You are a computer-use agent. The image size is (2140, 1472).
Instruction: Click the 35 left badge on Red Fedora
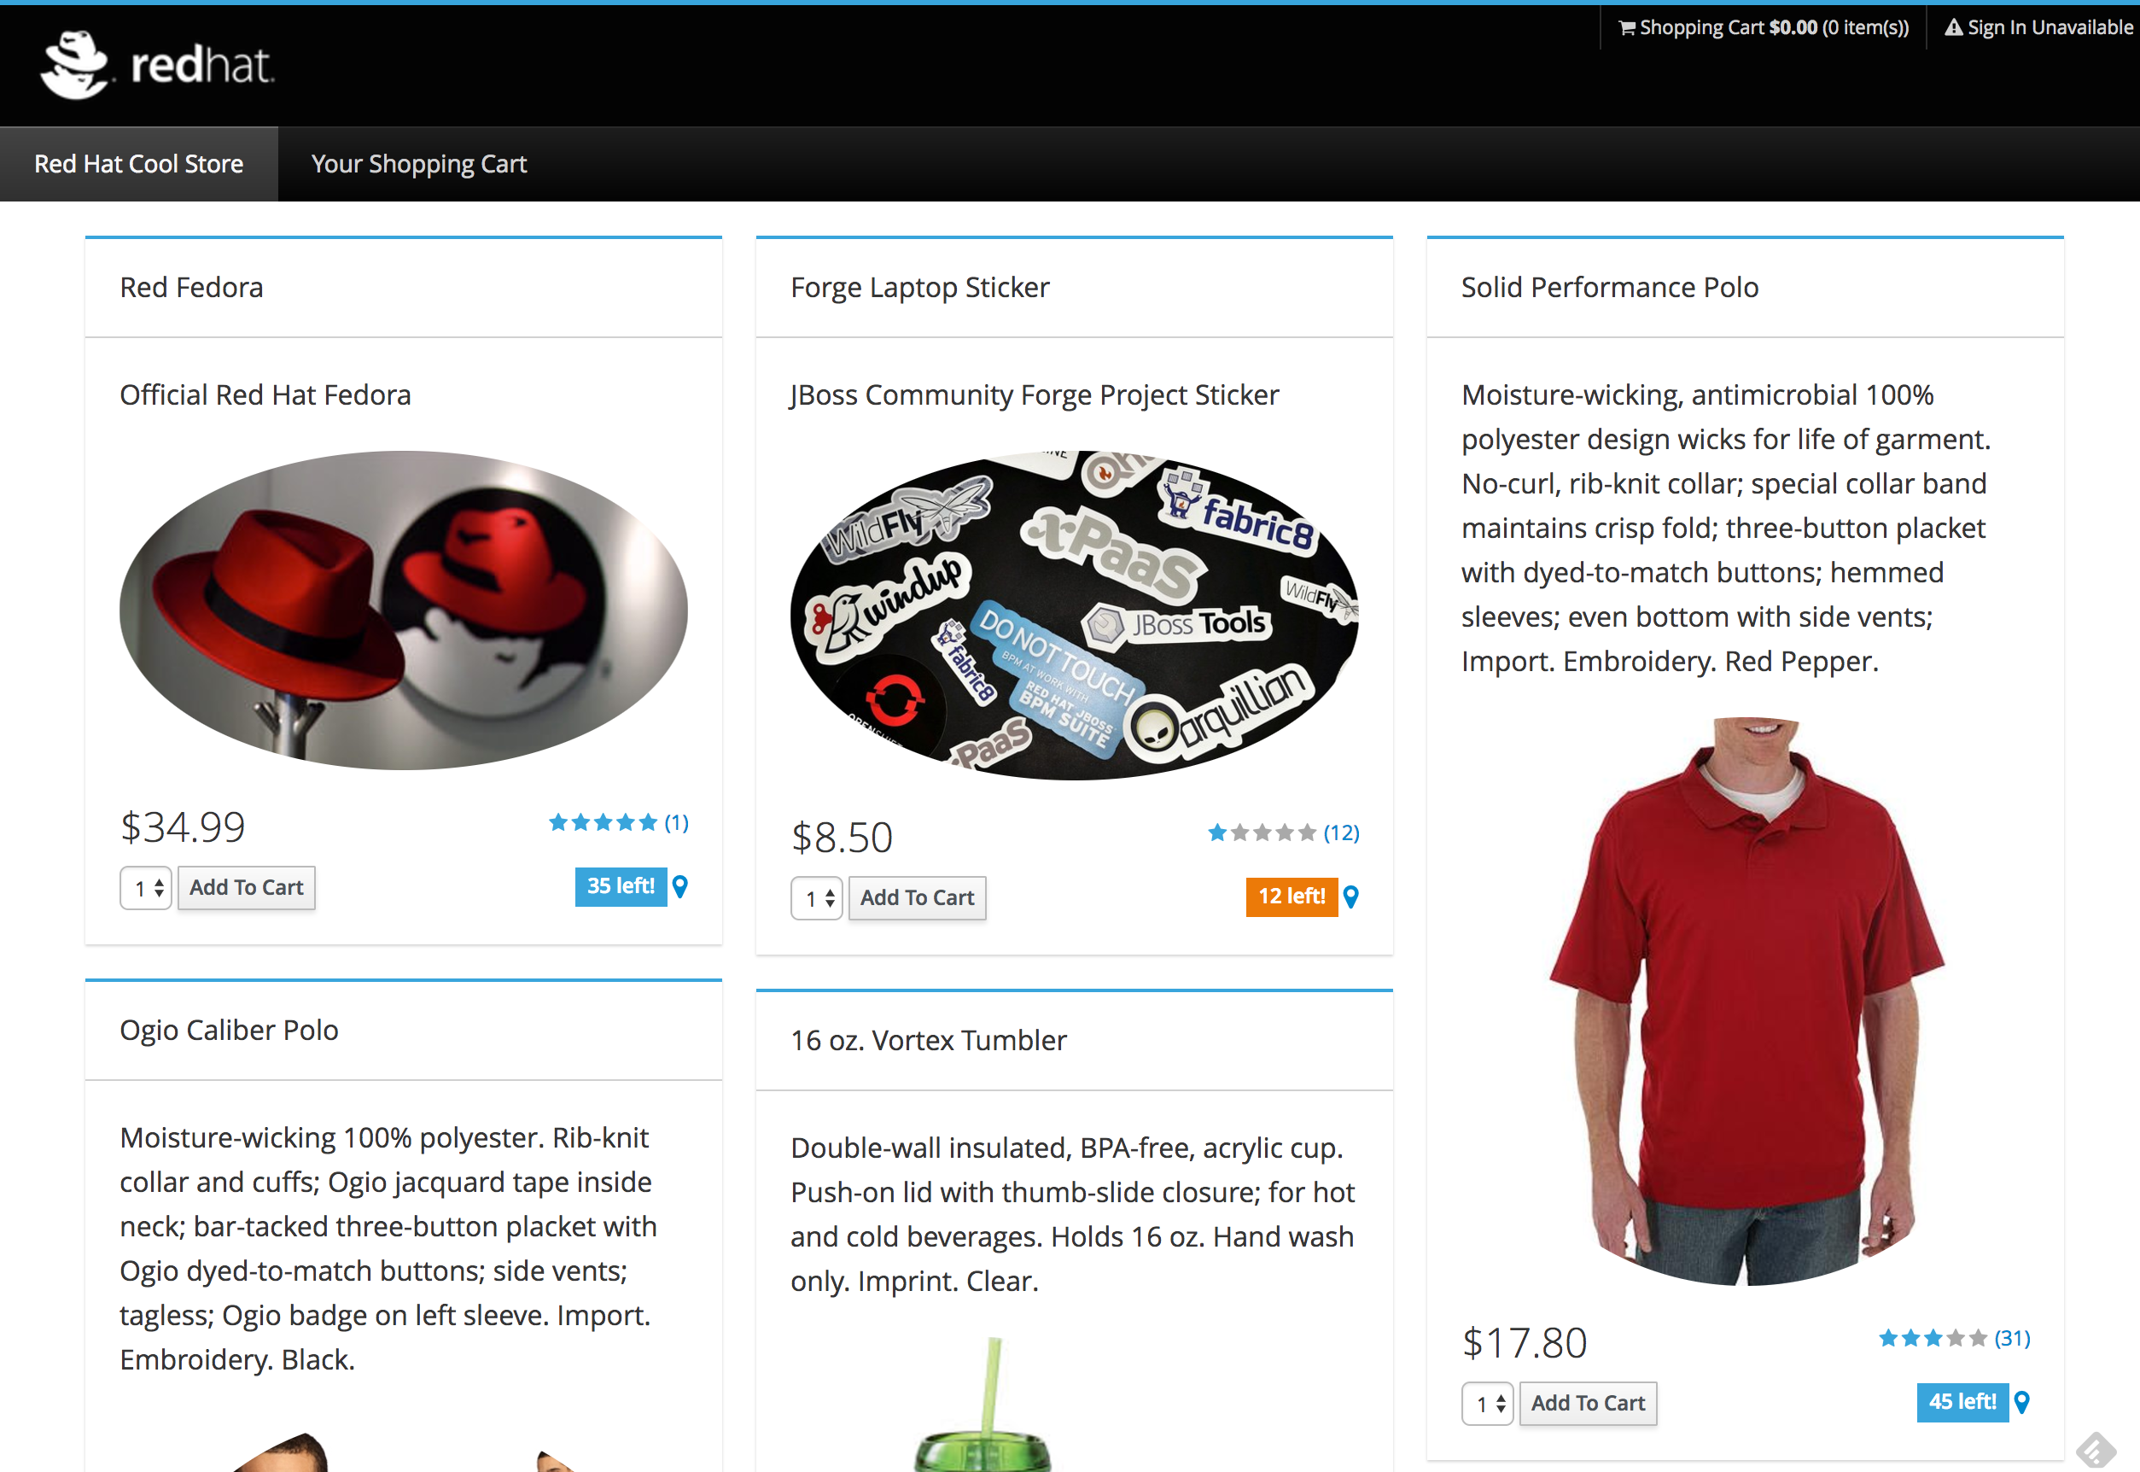coord(620,886)
